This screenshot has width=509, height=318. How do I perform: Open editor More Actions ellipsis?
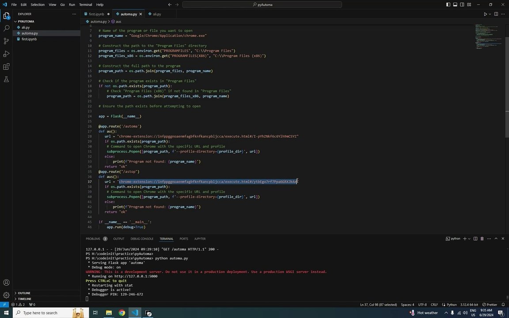coord(503,14)
